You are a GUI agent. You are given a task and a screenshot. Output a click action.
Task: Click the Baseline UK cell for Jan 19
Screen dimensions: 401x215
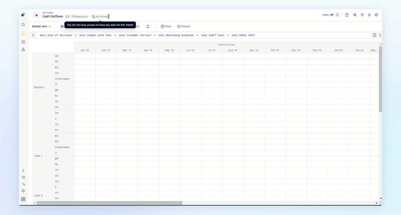click(x=85, y=56)
